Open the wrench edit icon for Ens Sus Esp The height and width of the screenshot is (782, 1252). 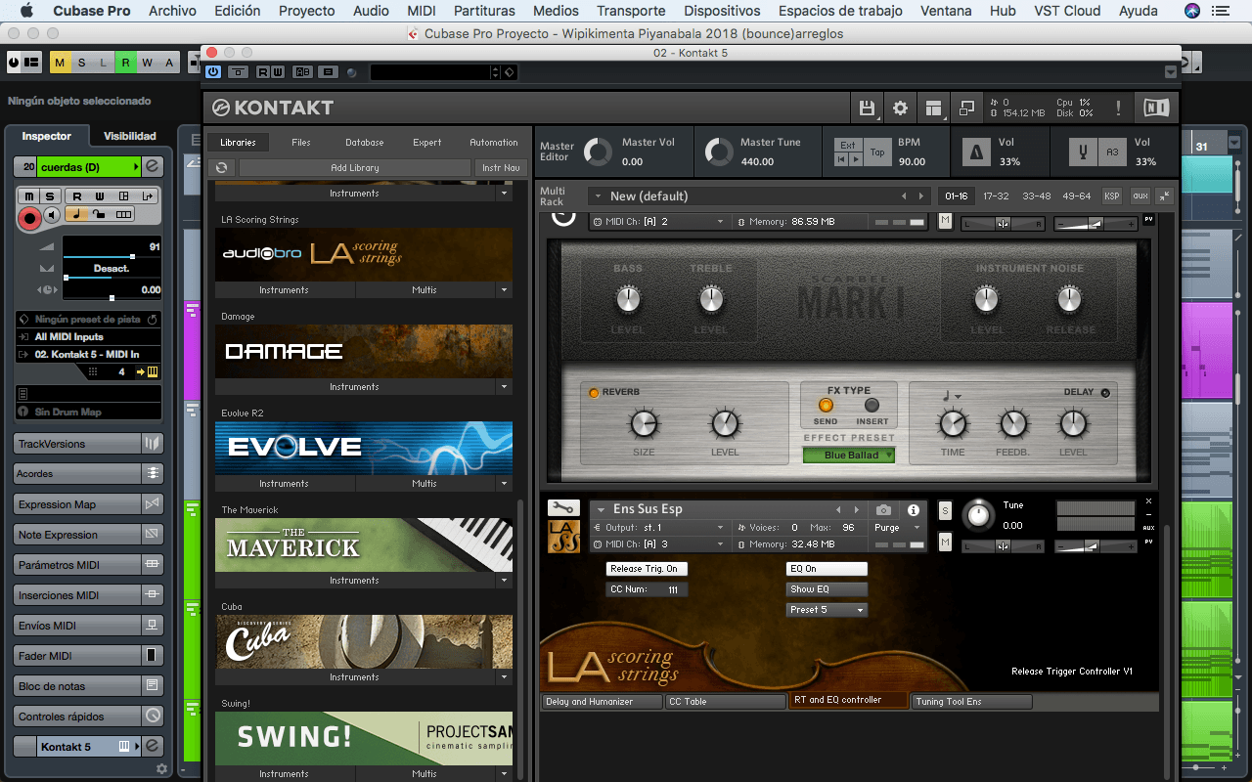pos(563,508)
